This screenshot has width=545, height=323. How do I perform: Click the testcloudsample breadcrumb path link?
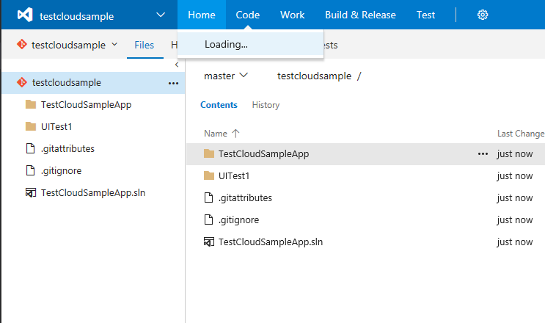314,76
